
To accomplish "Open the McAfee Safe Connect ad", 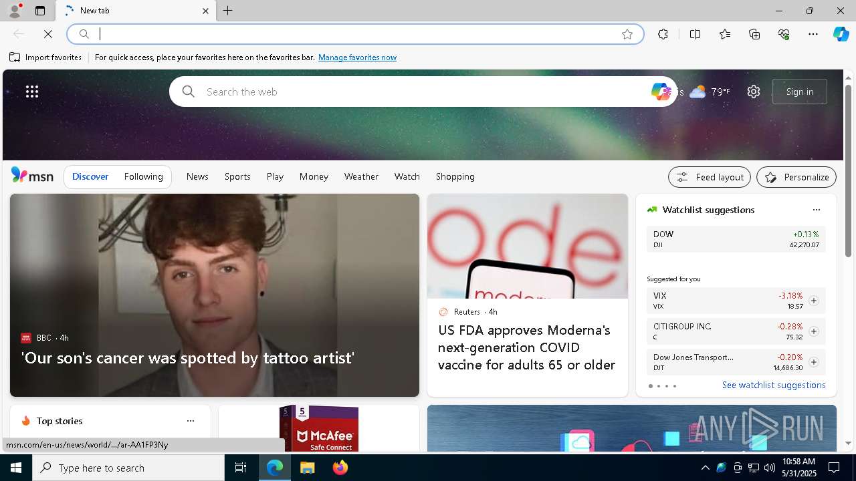I will 319,428.
